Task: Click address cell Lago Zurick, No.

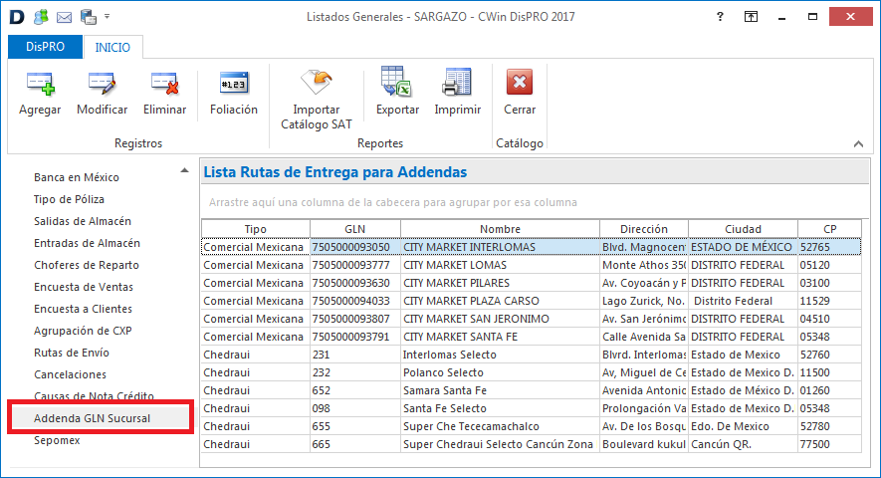Action: (644, 301)
